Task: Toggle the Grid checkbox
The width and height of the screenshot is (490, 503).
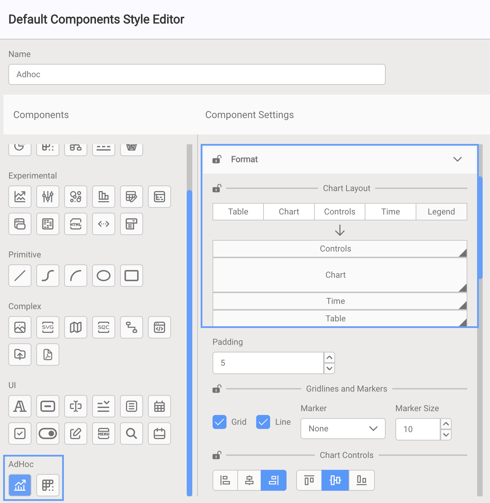Action: point(220,422)
